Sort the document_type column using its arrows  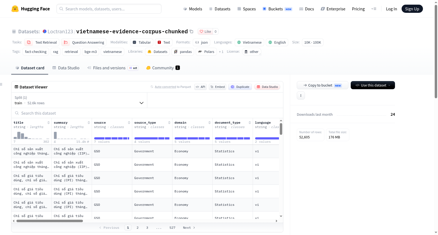click(x=250, y=123)
